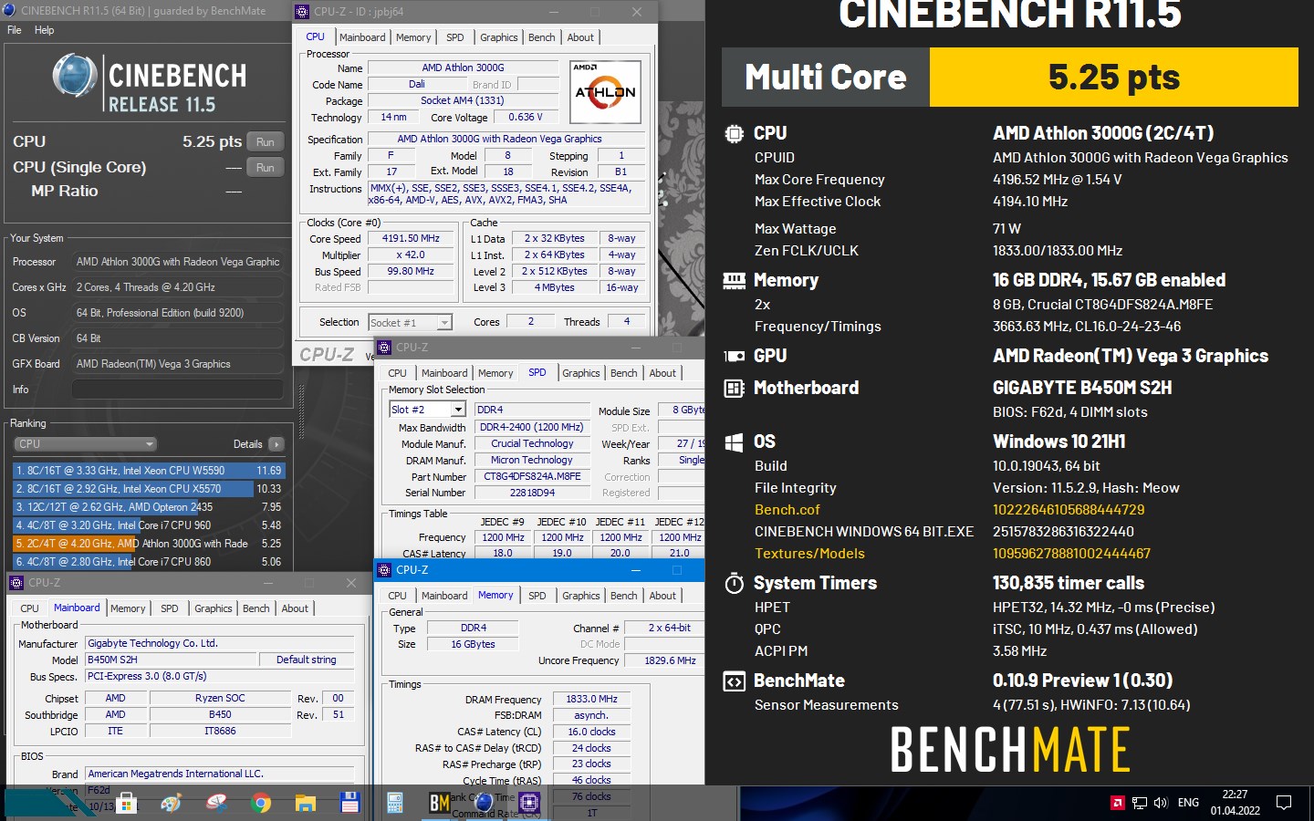
Task: Open network status tray icon
Action: pyautogui.click(x=1140, y=803)
